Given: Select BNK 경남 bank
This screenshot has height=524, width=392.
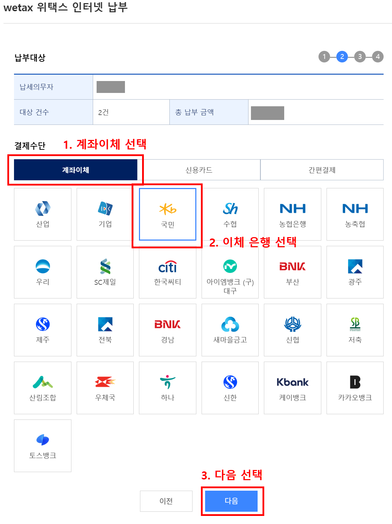Looking at the screenshot, I should (x=168, y=330).
